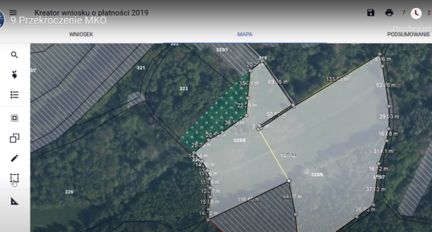Click the number 7 counter in header
The height and width of the screenshot is (232, 432).
pos(403,13)
